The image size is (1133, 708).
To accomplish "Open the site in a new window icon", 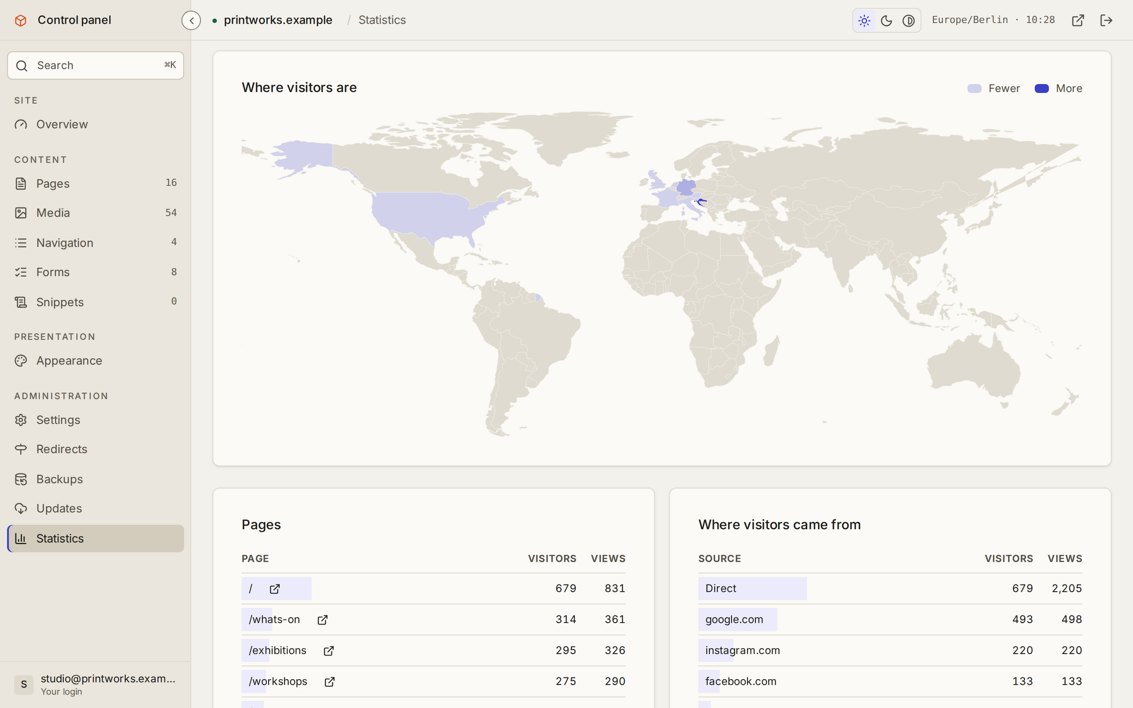I will click(x=1078, y=20).
